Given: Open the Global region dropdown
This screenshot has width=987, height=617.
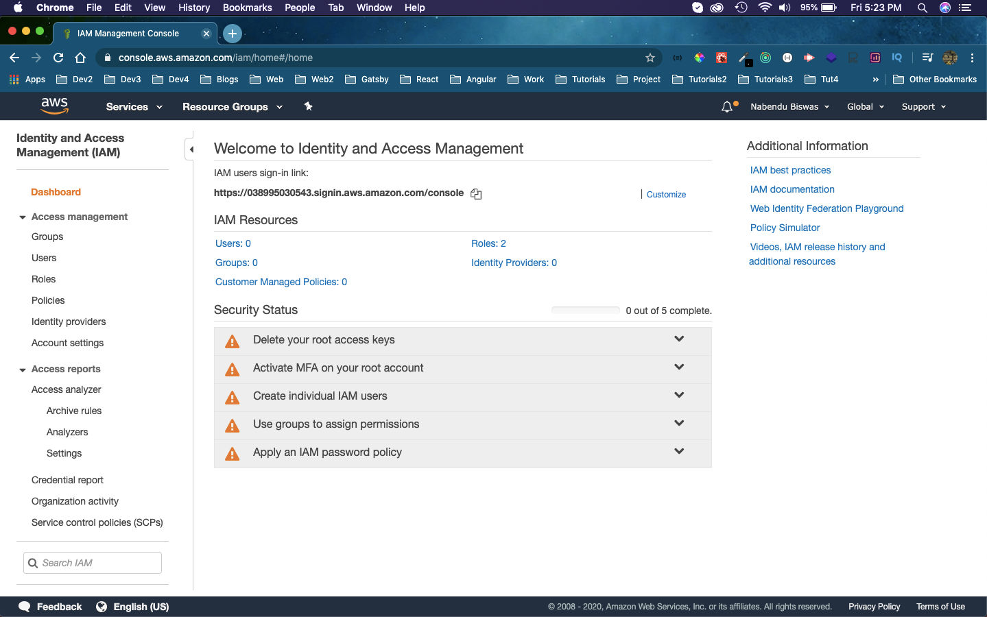Looking at the screenshot, I should 866,107.
